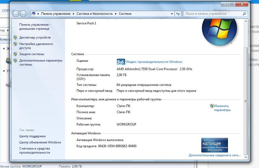
Task: Click 64-разрядная операционная система text
Action: (x=144, y=85)
